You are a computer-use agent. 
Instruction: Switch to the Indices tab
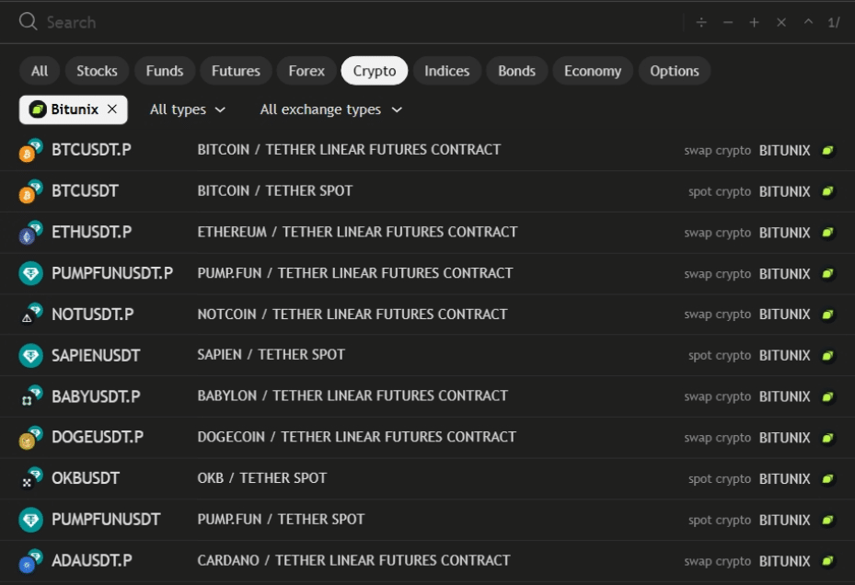coord(447,71)
